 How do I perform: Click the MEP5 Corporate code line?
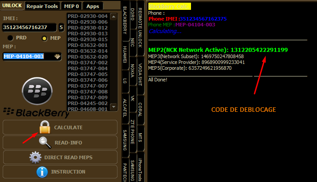click(190, 68)
